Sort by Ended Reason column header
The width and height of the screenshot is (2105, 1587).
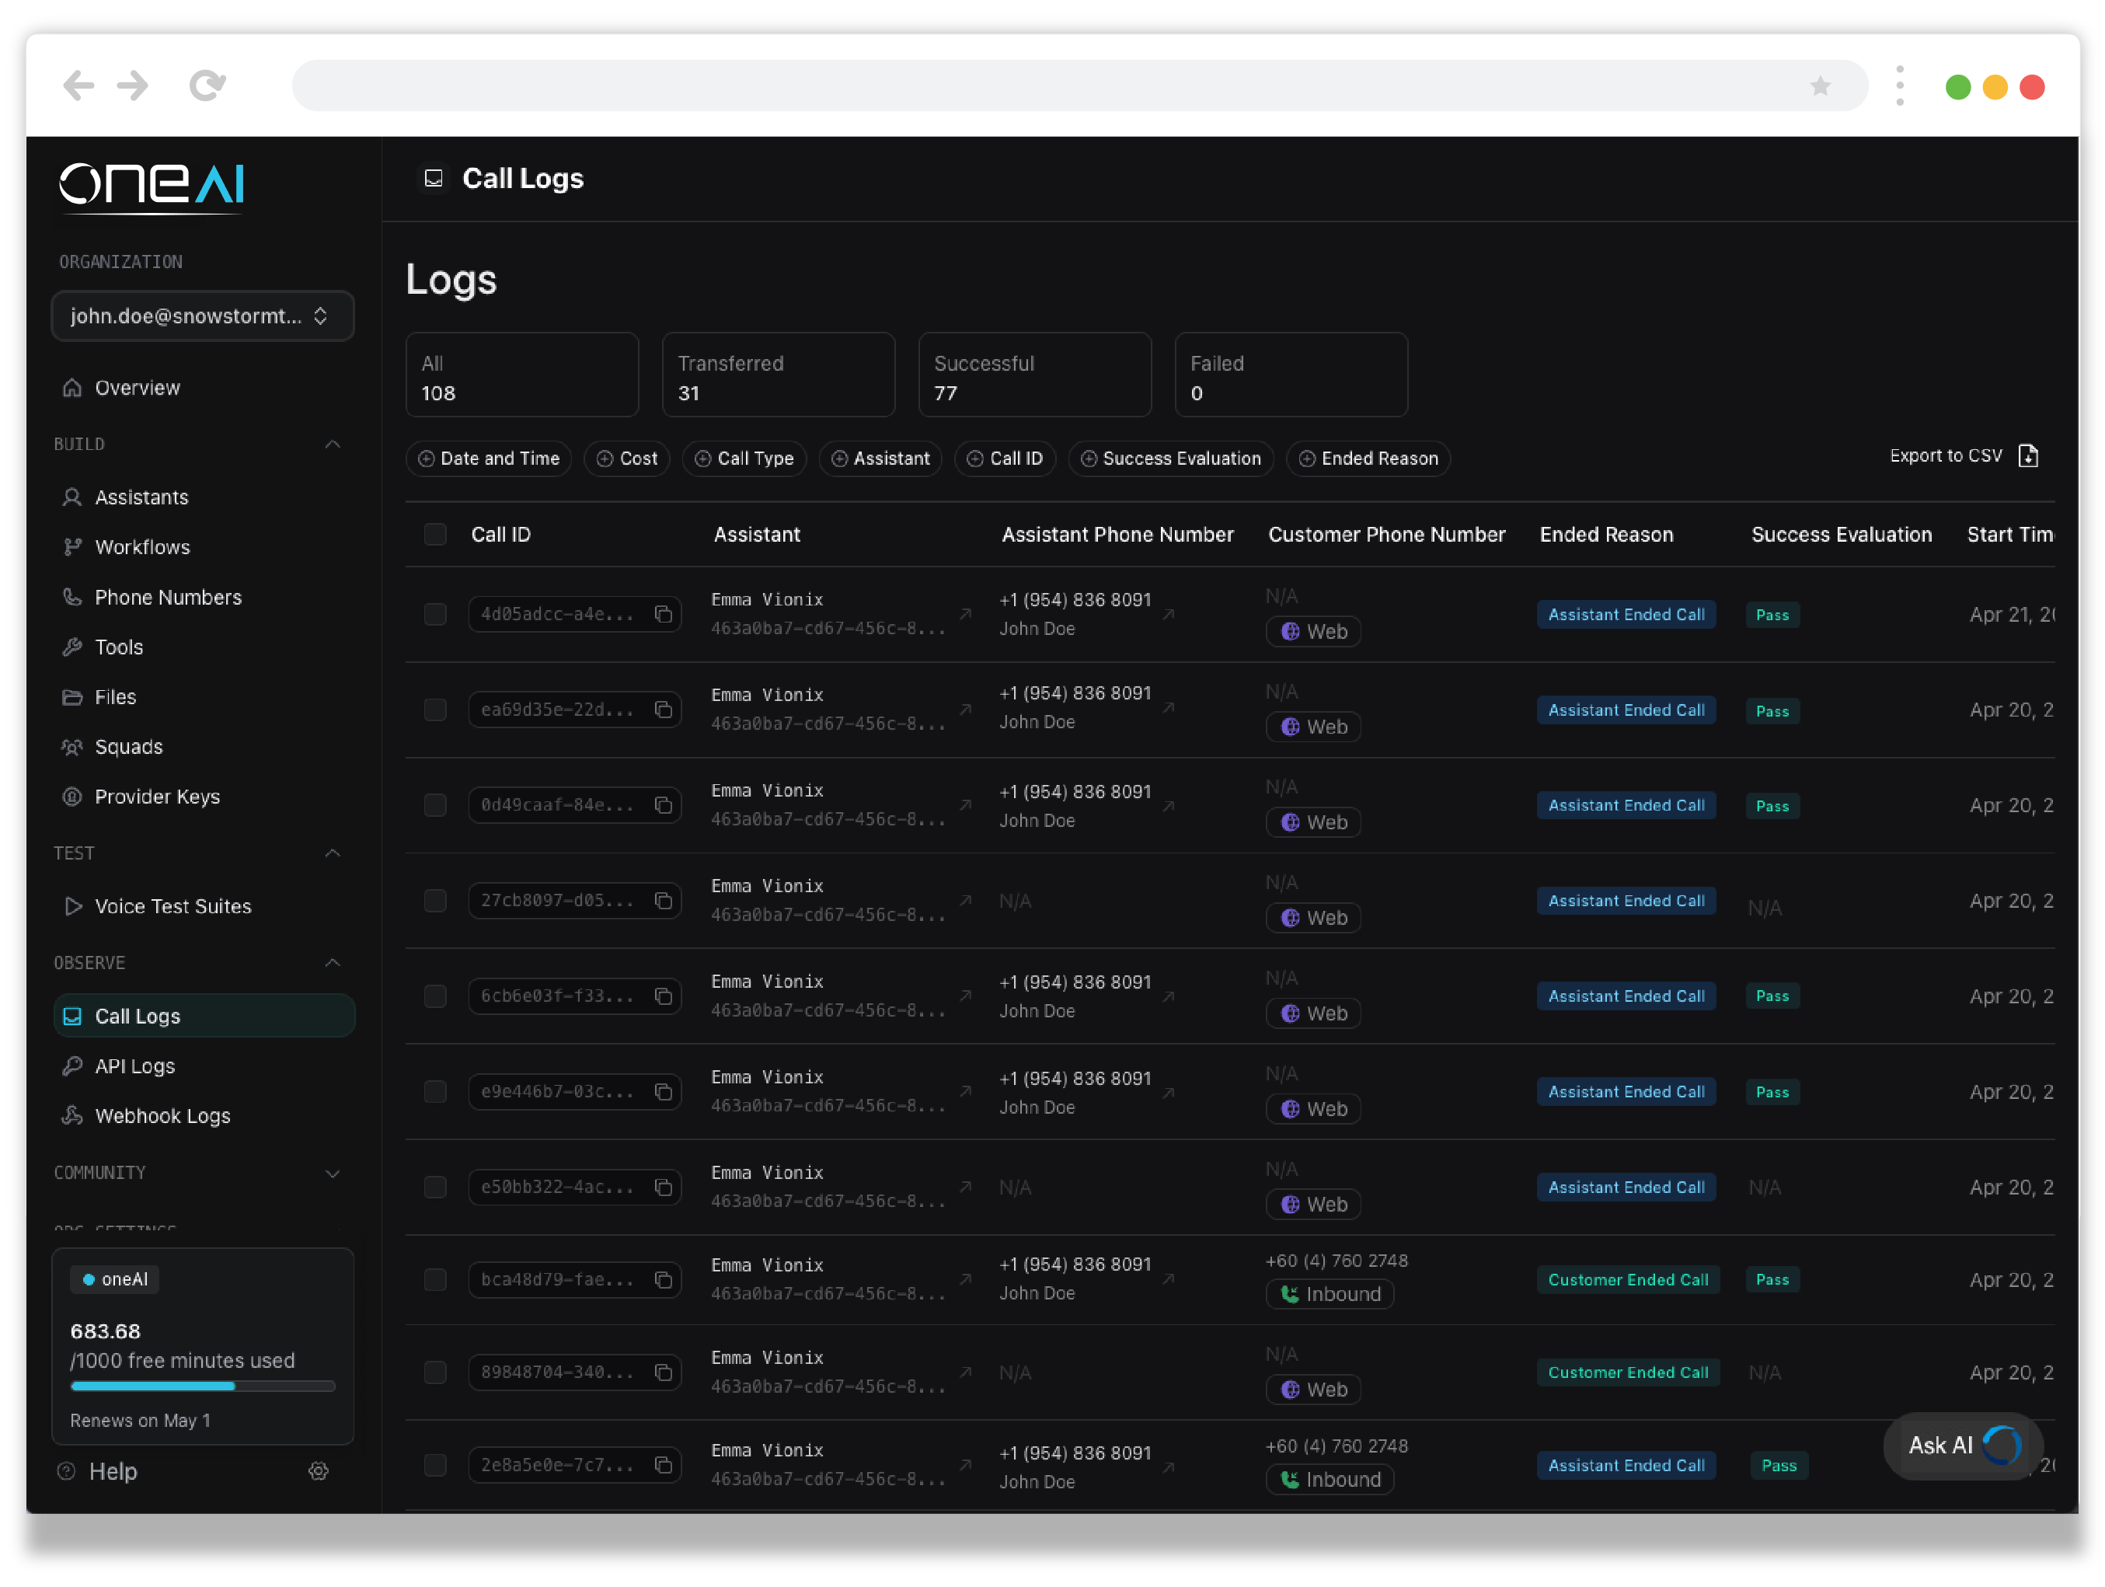click(x=1606, y=534)
